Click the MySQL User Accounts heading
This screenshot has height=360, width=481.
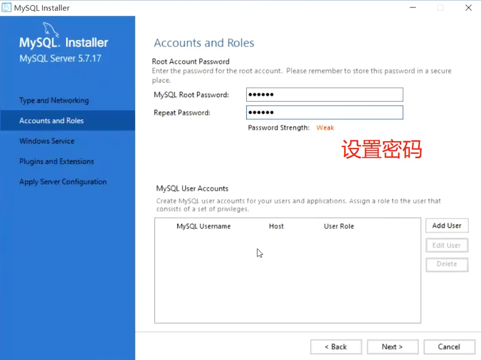[x=192, y=188]
